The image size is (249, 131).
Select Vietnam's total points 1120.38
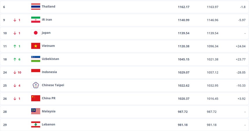184,46
